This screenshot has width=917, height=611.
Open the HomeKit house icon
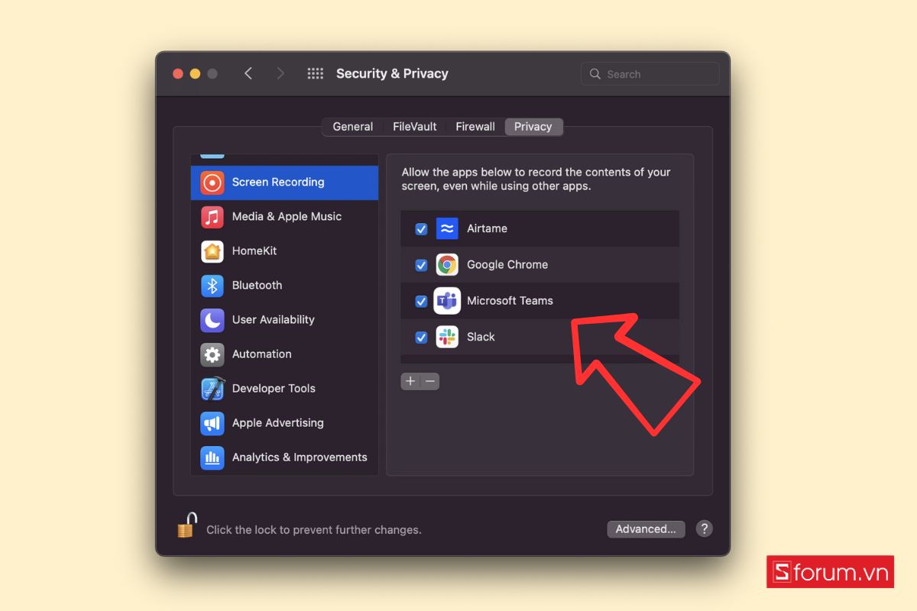(212, 251)
